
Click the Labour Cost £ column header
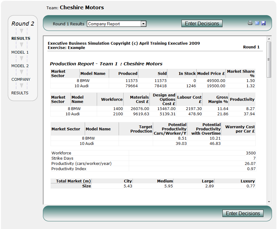(x=189, y=99)
